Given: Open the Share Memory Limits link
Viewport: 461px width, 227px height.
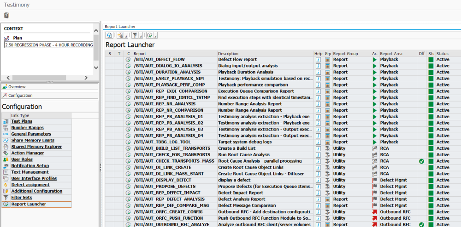Looking at the screenshot, I should [x=33, y=140].
